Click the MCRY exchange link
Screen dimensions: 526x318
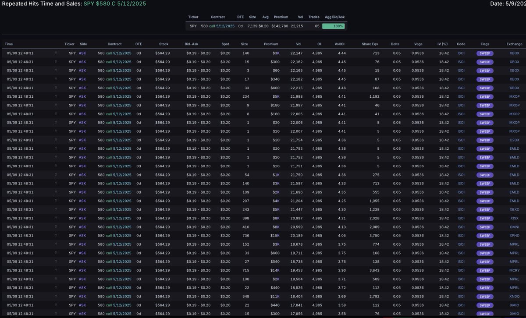514,270
